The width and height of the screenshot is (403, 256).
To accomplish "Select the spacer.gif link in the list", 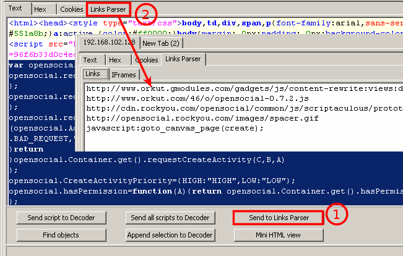I will [202, 118].
